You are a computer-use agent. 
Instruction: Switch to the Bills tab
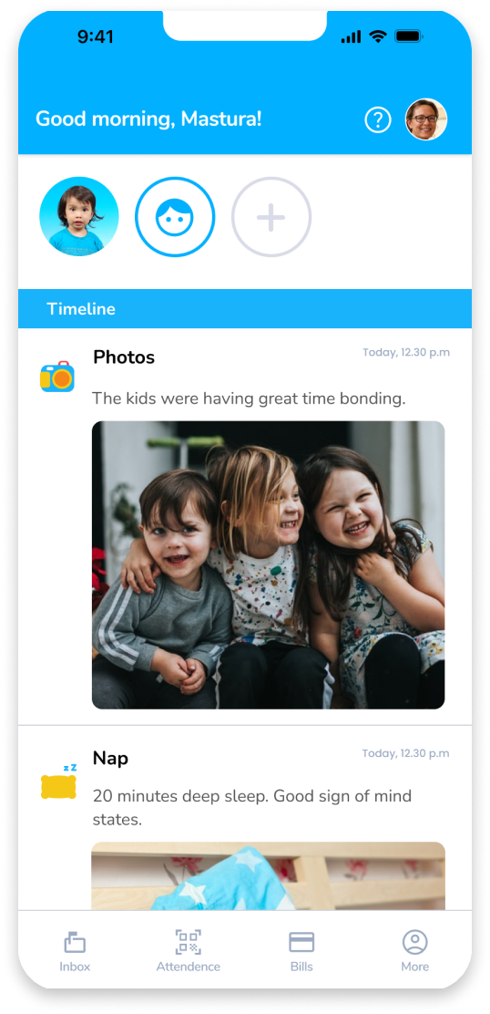[x=301, y=951]
